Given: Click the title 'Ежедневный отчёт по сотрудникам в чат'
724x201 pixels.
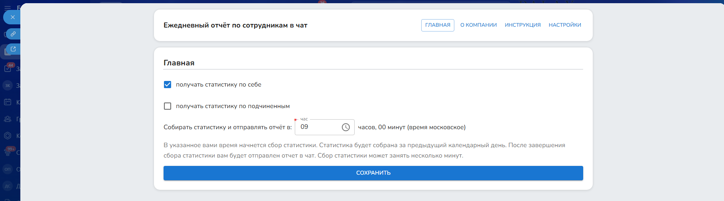Looking at the screenshot, I should (x=235, y=25).
